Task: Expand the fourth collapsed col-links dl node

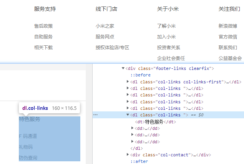Action: pyautogui.click(x=128, y=101)
